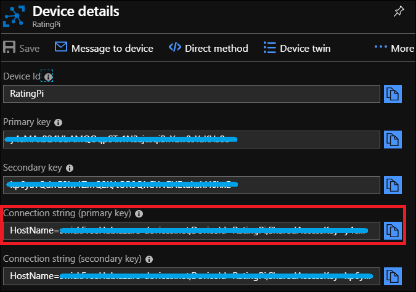Screen dimensions: 416x292
Task: Copy the secondary key connection string
Action: tap(393, 275)
